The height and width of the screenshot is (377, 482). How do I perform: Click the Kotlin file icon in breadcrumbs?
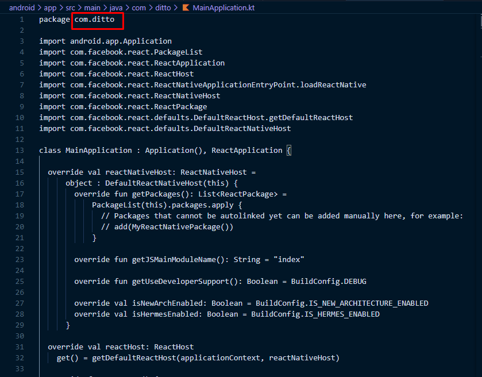tap(185, 8)
